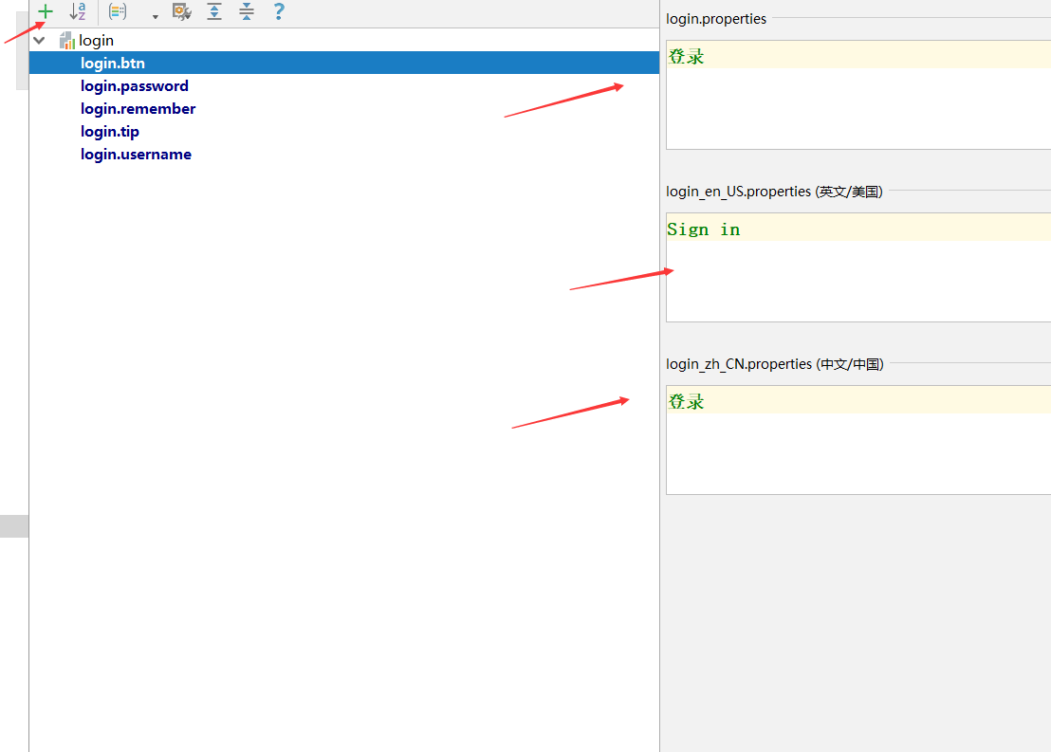Click the group by prefix icon
This screenshot has width=1051, height=752.
point(118,11)
